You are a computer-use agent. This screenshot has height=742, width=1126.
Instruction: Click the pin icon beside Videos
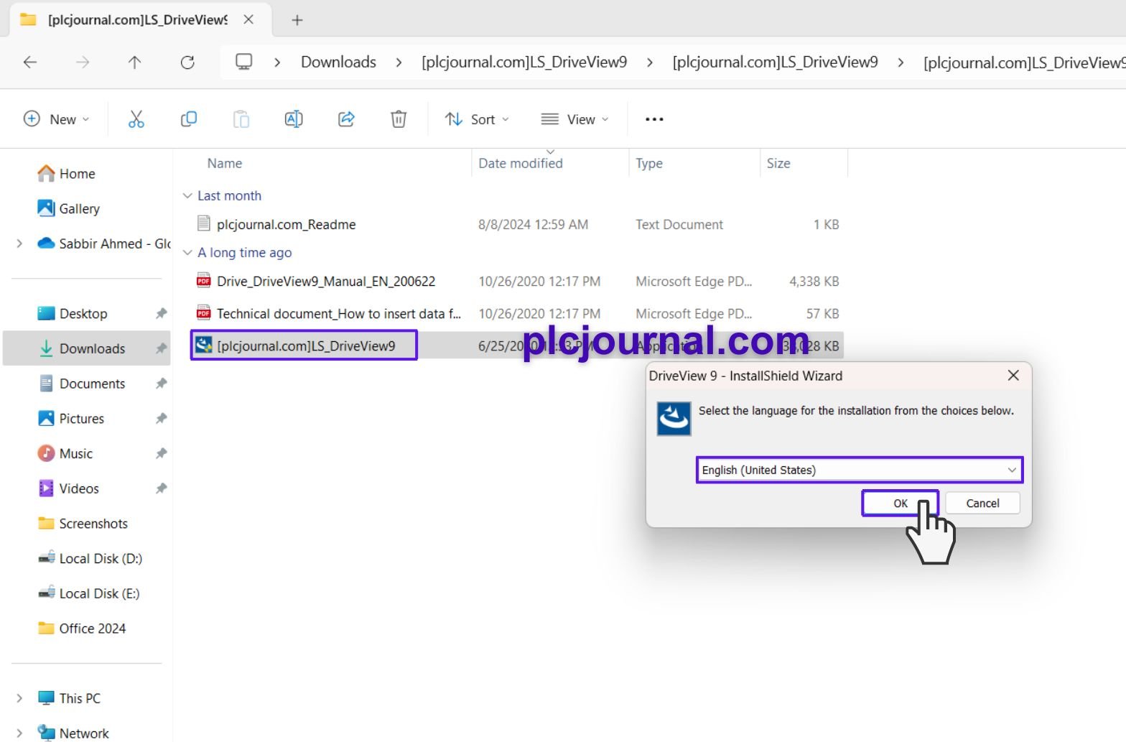tap(161, 488)
